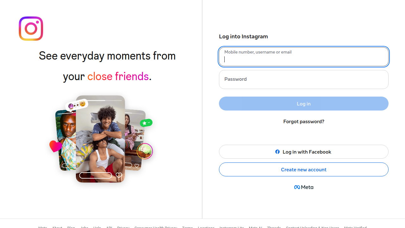This screenshot has height=228, width=405.
Task: Click the Meta logo below Create new account
Action: coord(303,187)
